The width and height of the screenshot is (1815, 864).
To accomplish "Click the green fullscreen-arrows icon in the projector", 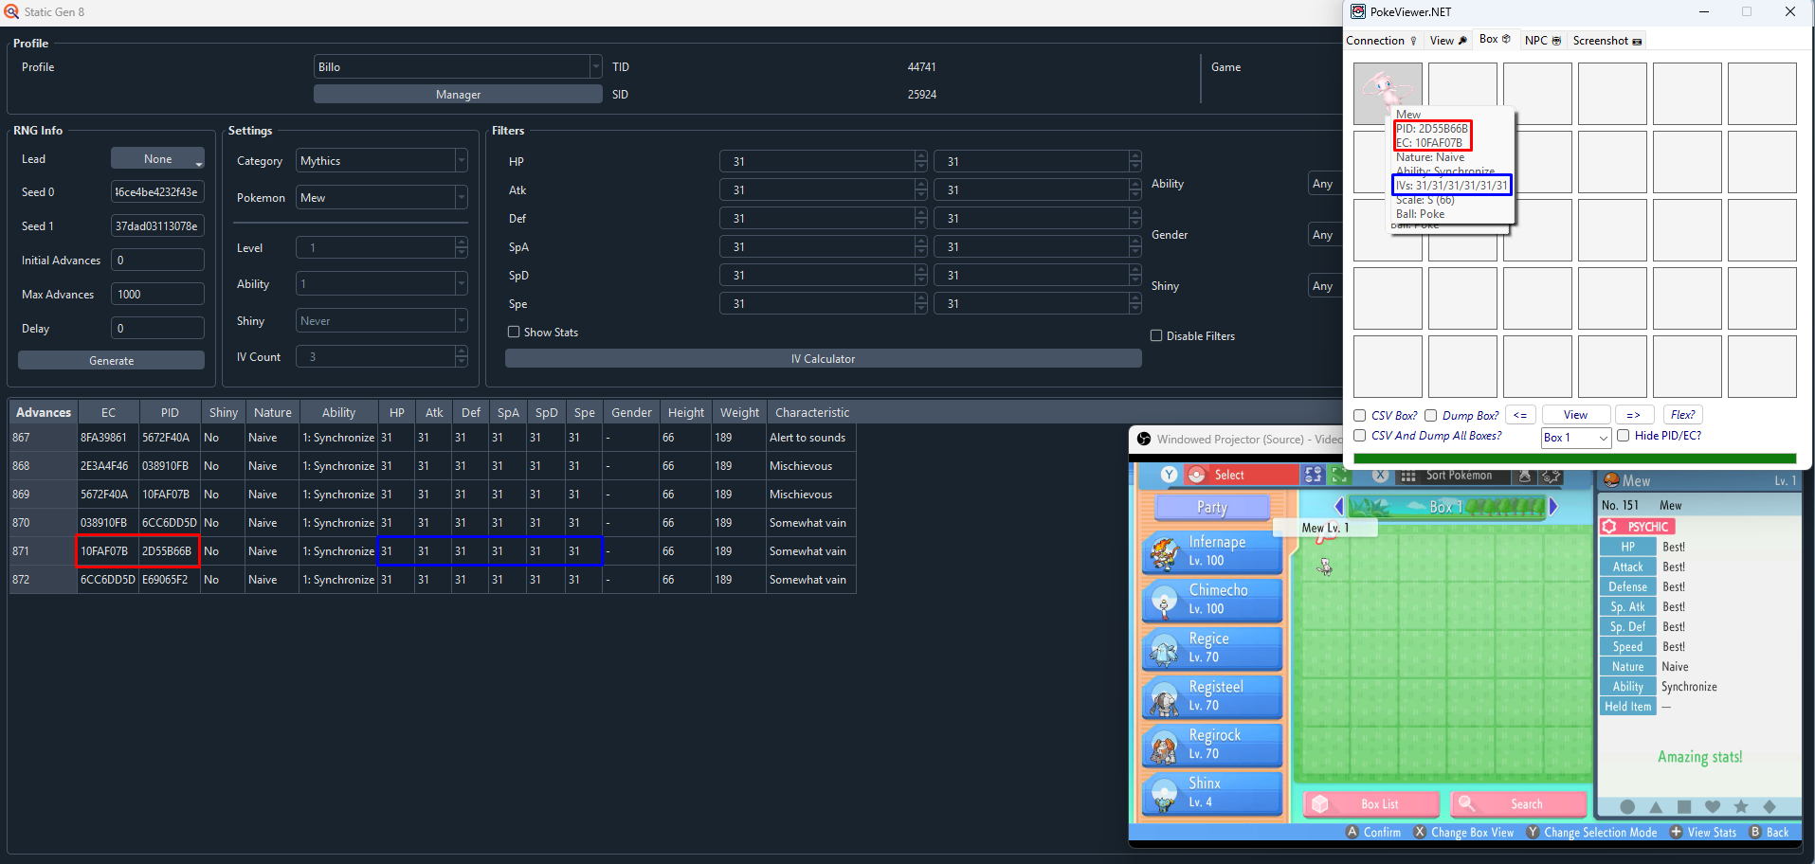I will pyautogui.click(x=1339, y=476).
